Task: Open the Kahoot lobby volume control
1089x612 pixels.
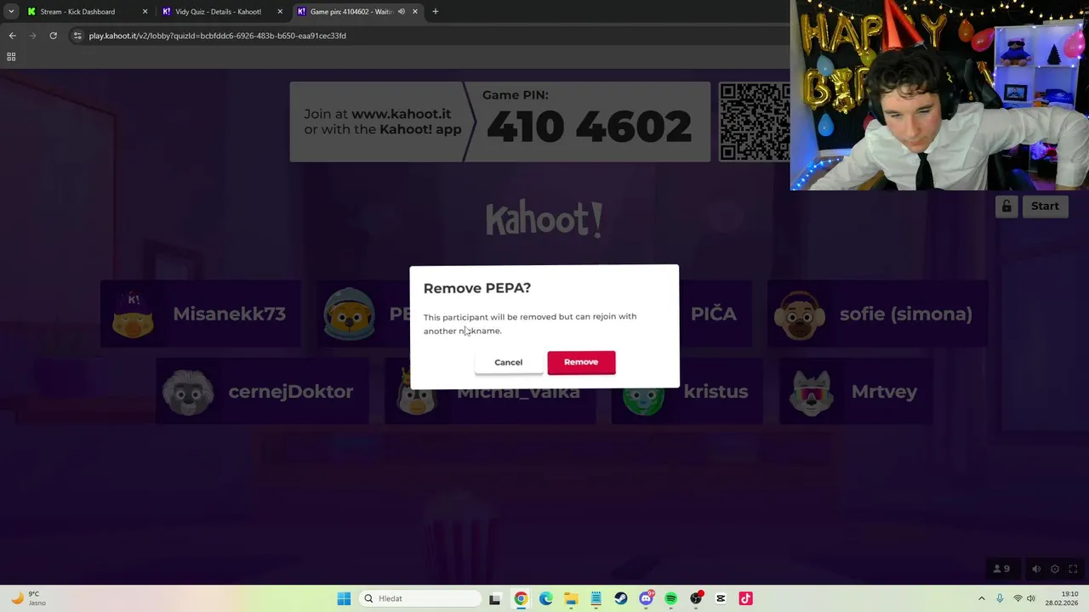Action: click(1035, 569)
